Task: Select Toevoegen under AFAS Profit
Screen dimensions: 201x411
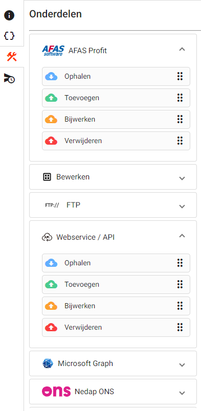Action: point(116,98)
